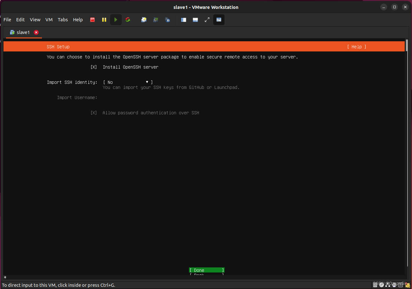
Task: Open the Import SSH identity dropdown
Action: 128,82
